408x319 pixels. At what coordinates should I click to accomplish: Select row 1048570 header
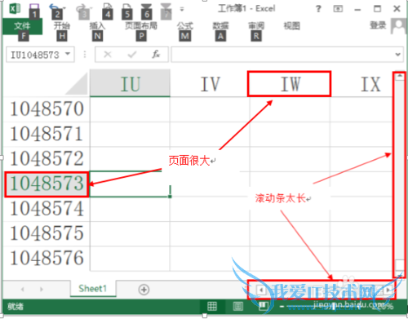[47, 109]
